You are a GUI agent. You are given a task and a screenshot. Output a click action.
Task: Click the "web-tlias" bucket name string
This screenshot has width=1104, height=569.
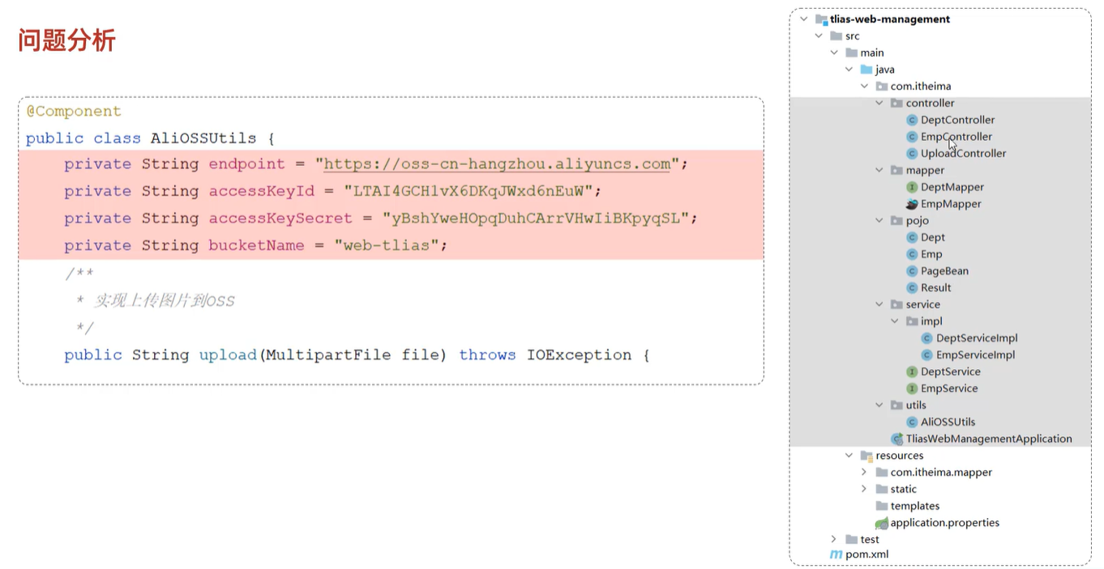pyautogui.click(x=387, y=246)
